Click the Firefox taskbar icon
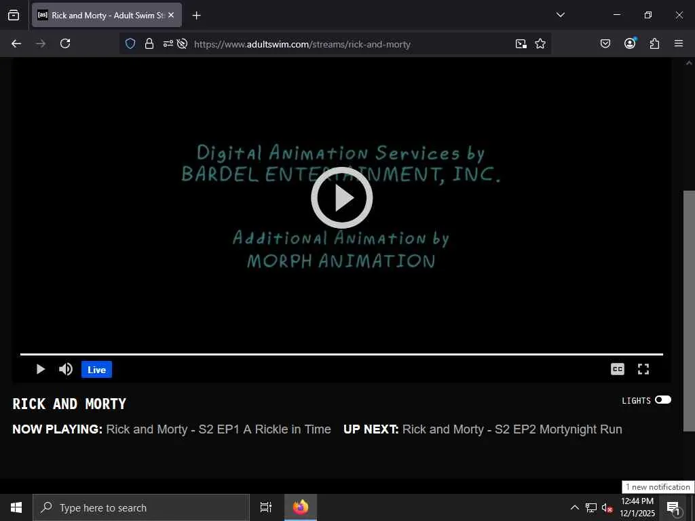The height and width of the screenshot is (521, 695). 301,507
